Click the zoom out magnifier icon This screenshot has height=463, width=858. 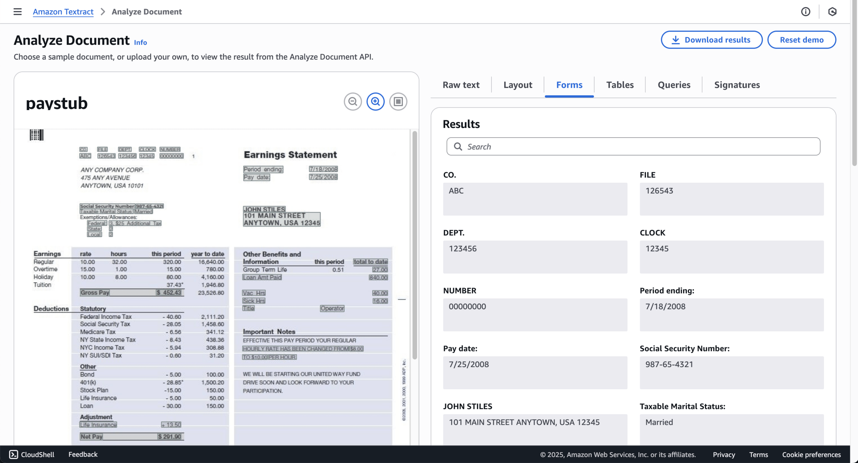(352, 102)
